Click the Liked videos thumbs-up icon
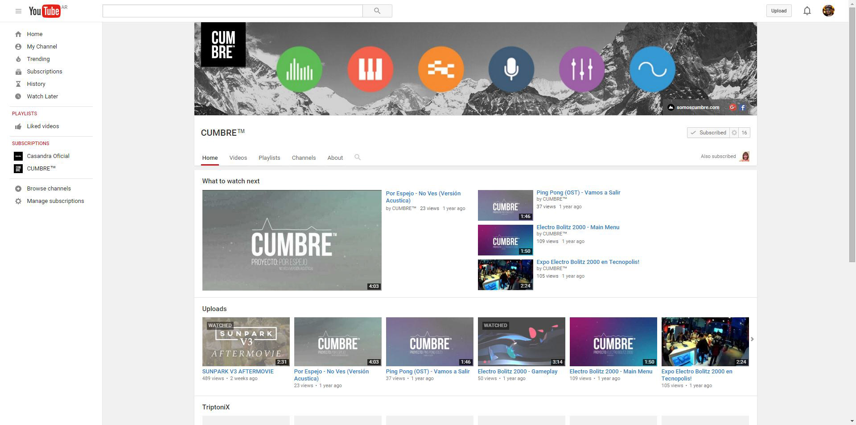 pyautogui.click(x=18, y=126)
